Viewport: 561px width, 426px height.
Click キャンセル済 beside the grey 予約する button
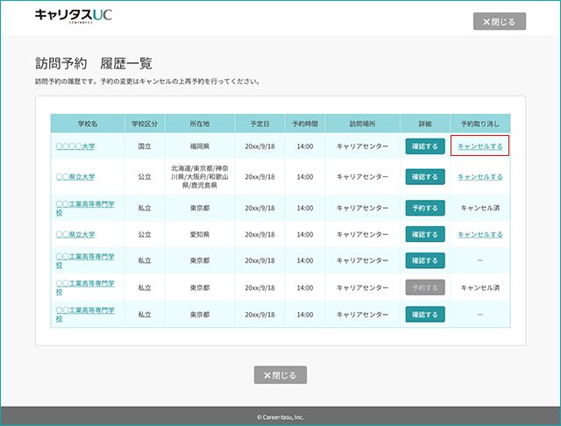point(480,288)
